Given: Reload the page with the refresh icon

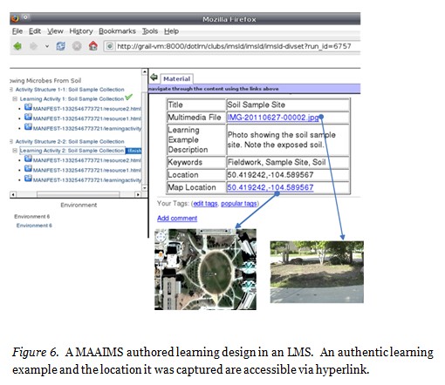Looking at the screenshot, I should 60,46.
